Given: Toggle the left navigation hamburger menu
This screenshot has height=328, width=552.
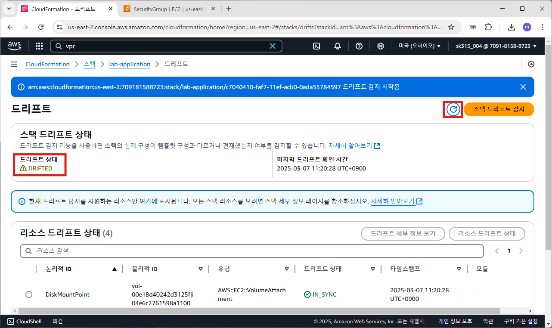Looking at the screenshot, I should coord(14,64).
